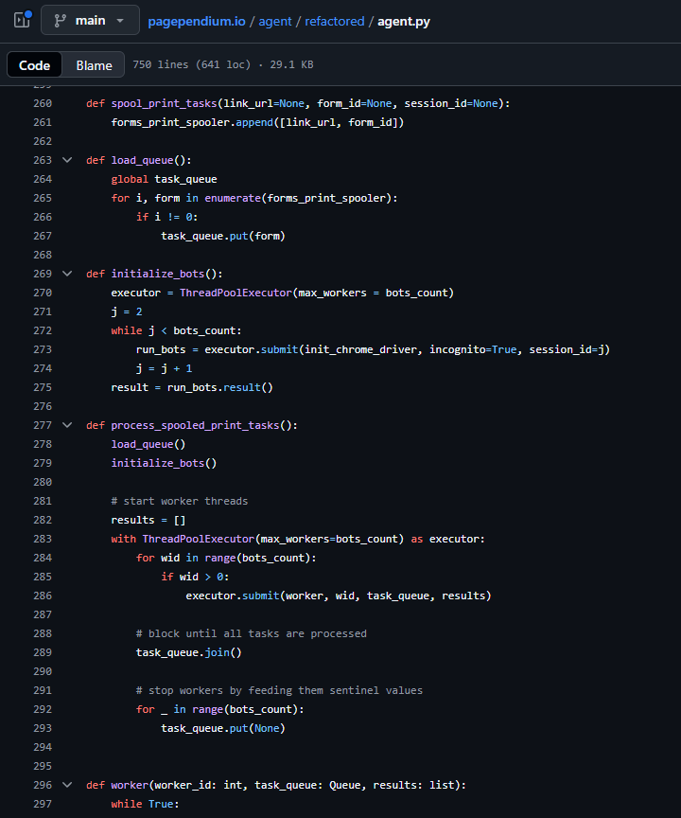
Task: Go to pagependium.io repository root link
Action: (x=197, y=21)
